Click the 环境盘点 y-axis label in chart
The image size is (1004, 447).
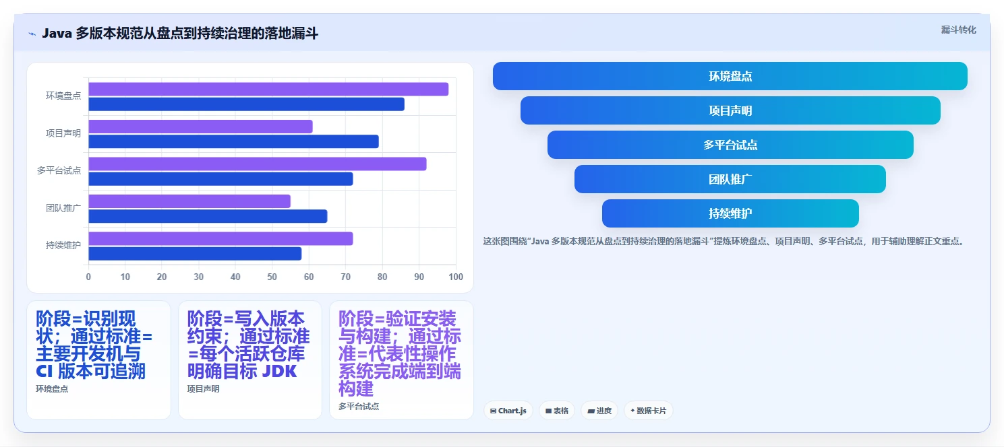pos(63,96)
